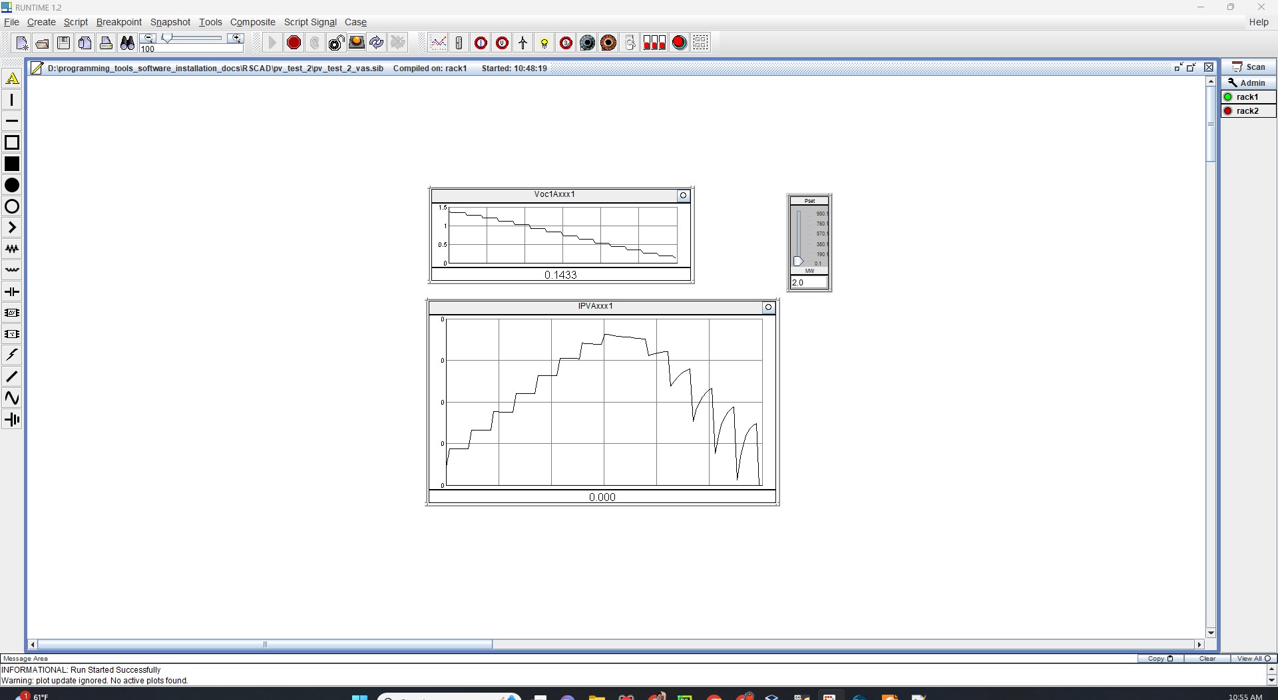Toggle the Voc1Axxx1 plot corner button
Screen dimensions: 1278x700
683,196
